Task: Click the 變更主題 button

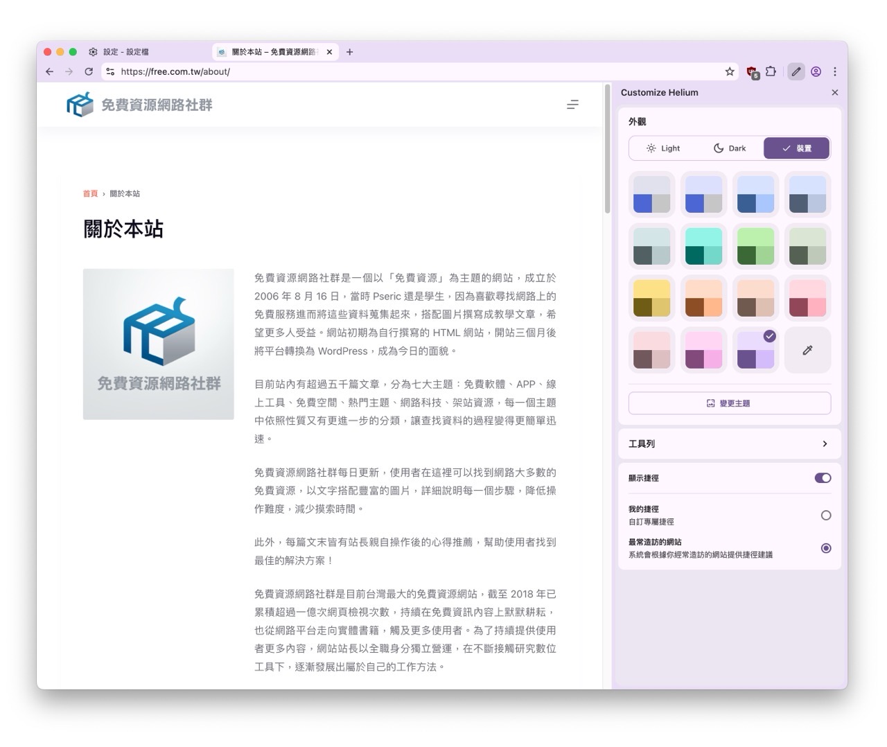Action: click(729, 403)
